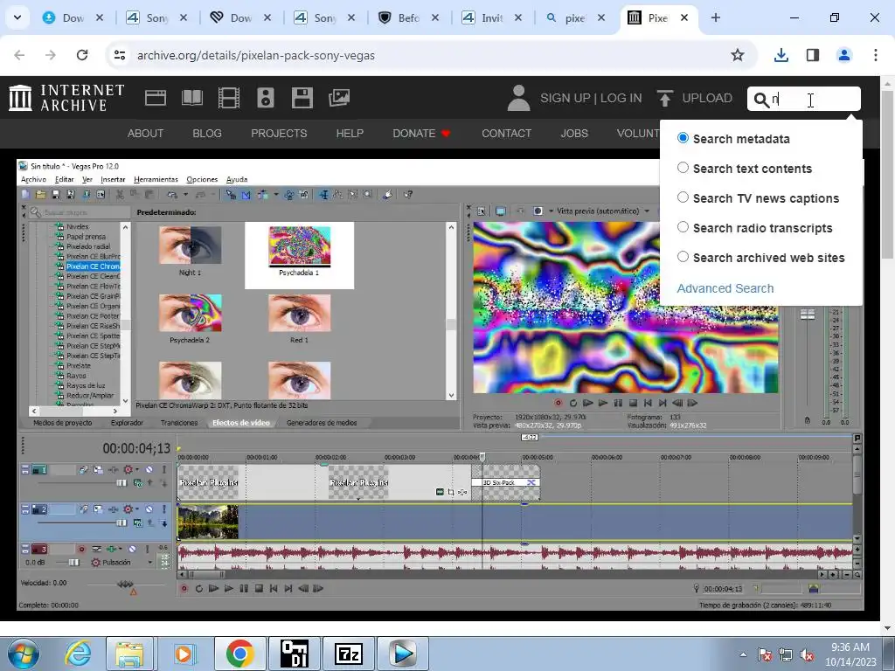Select Search metadata radio option

683,138
